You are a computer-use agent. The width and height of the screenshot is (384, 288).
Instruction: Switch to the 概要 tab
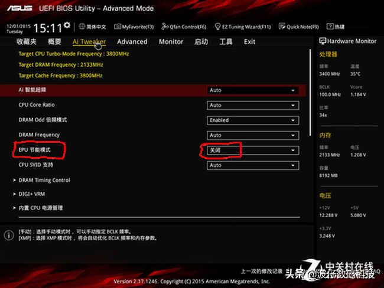click(x=54, y=41)
